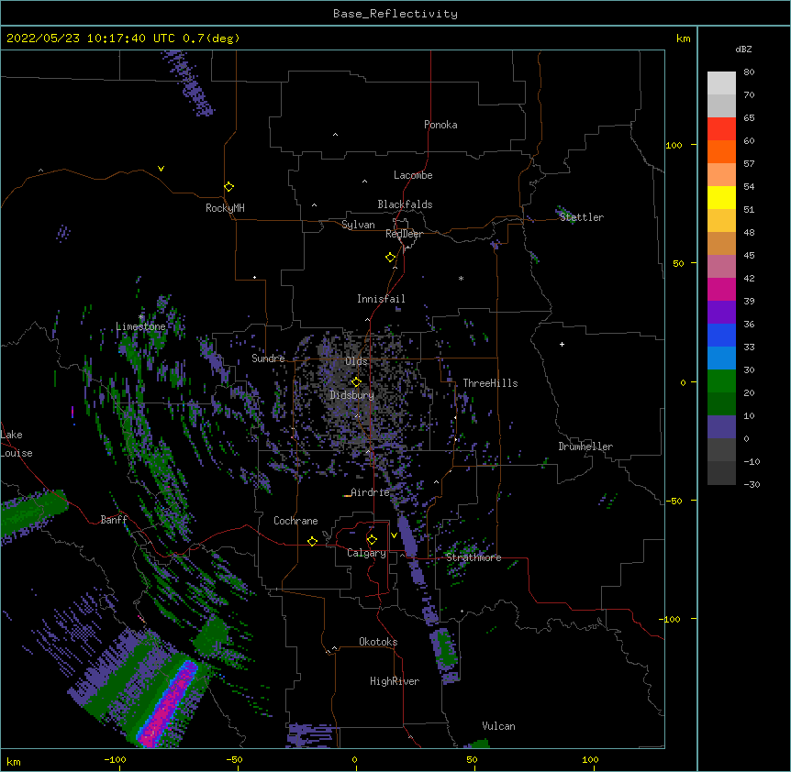Click the magenta high-reflectivity streak at map bottom-left
This screenshot has width=791, height=772.
pos(166,705)
